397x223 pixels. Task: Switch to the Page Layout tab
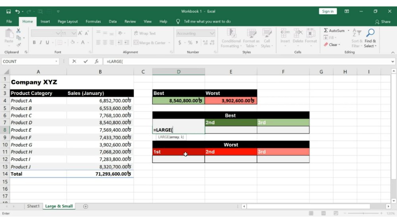coord(67,21)
